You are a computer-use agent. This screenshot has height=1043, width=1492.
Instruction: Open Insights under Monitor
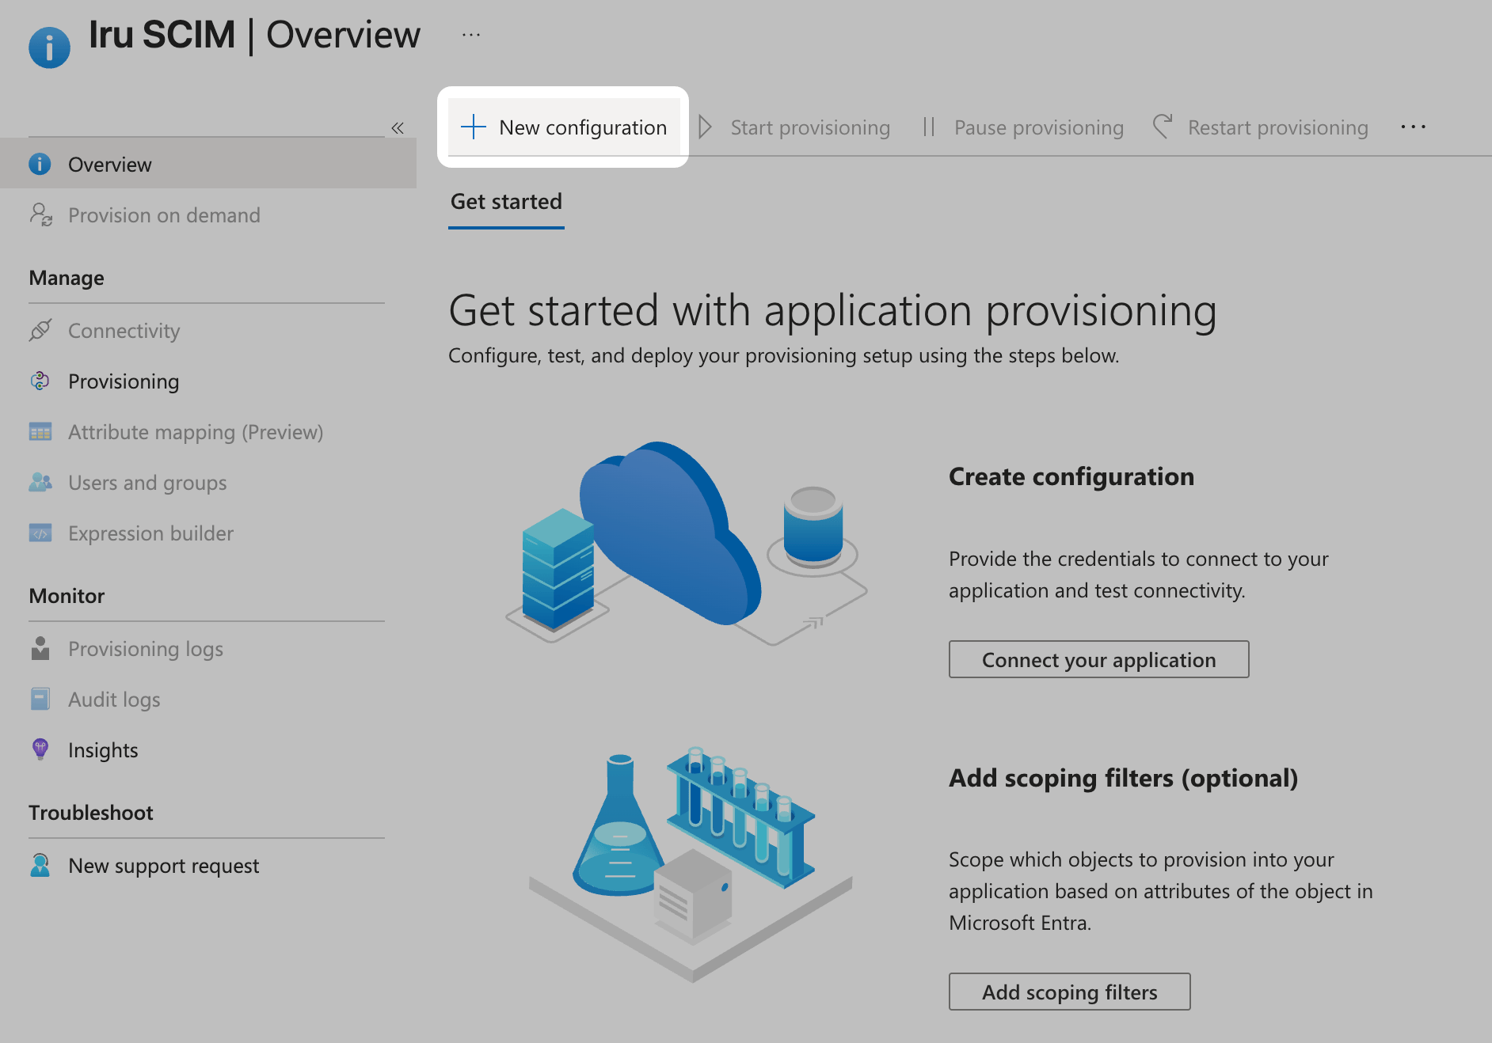103,750
